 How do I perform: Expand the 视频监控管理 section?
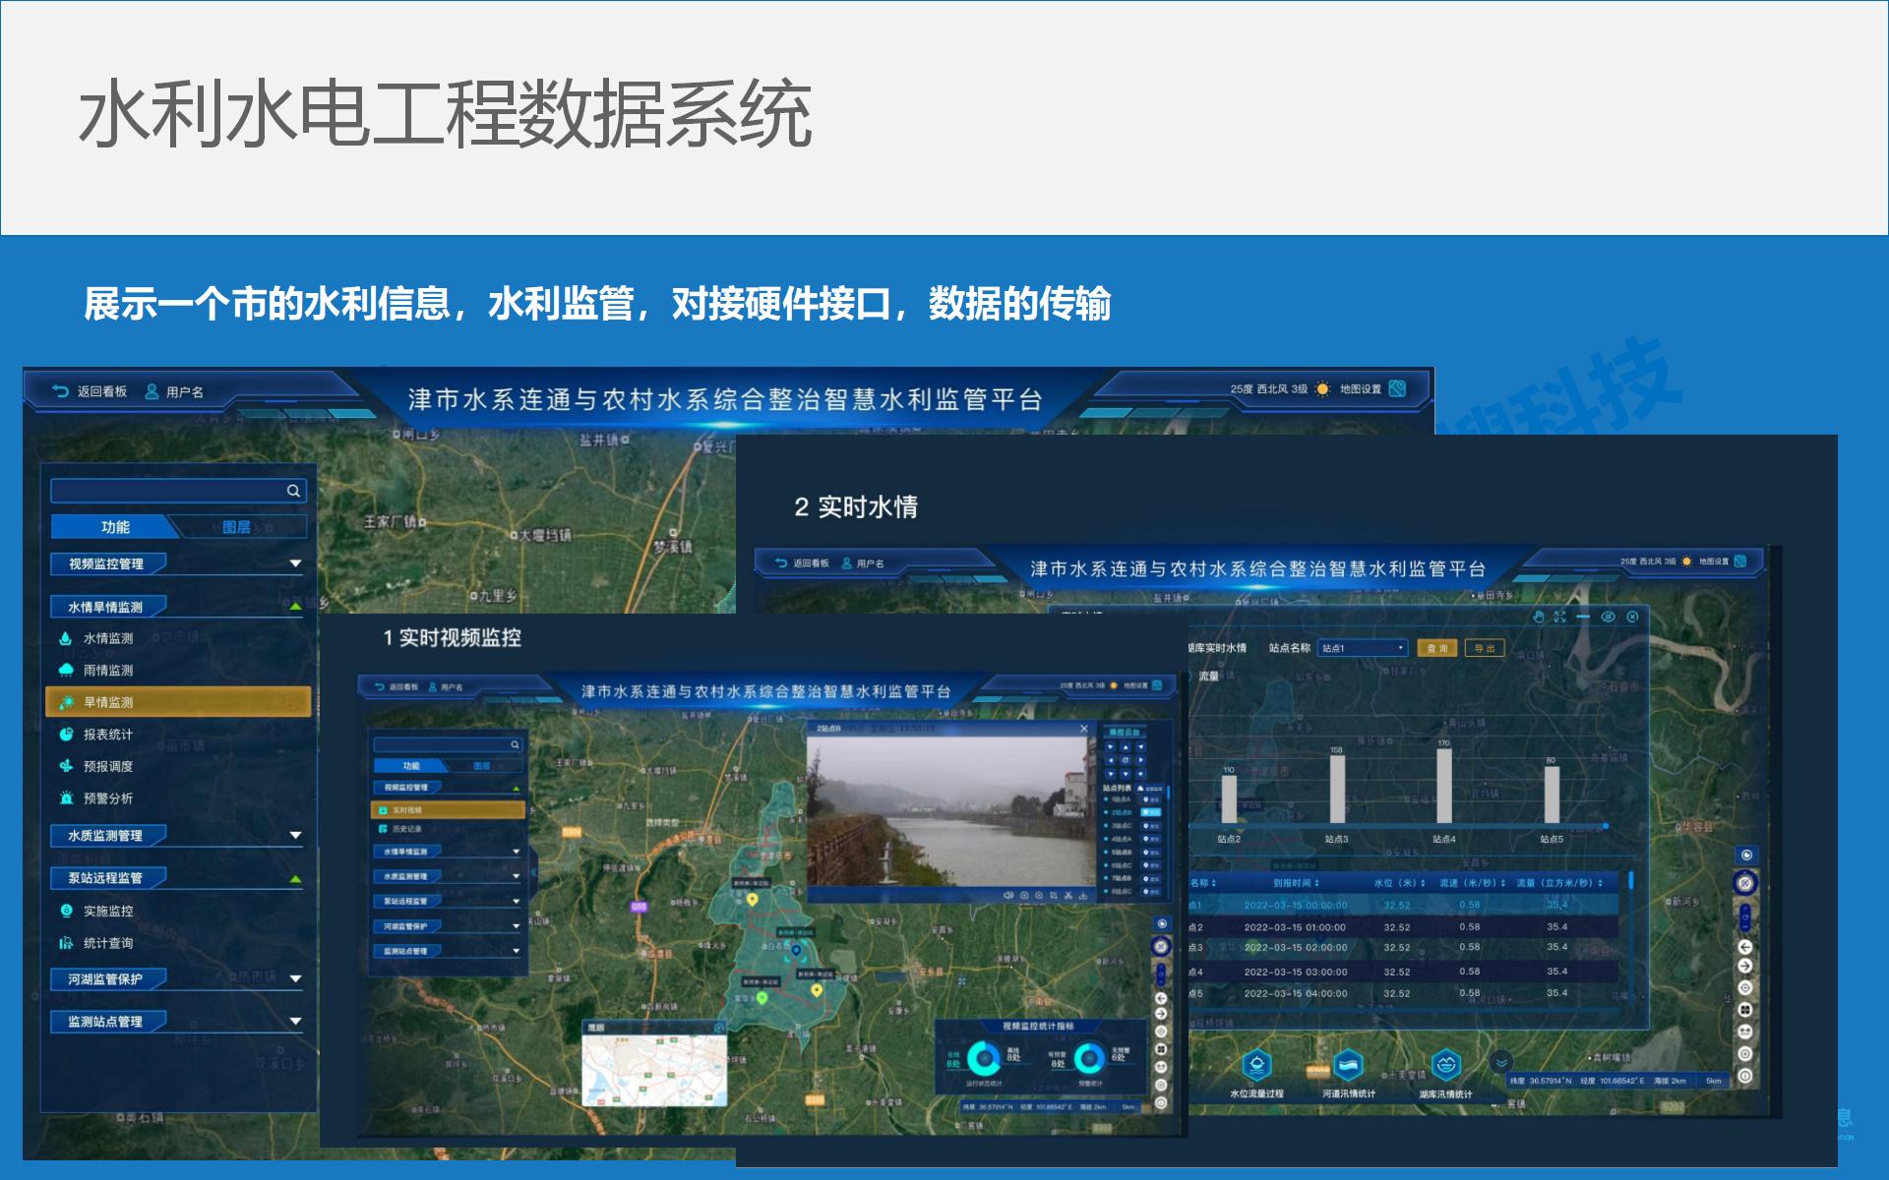pos(295,563)
